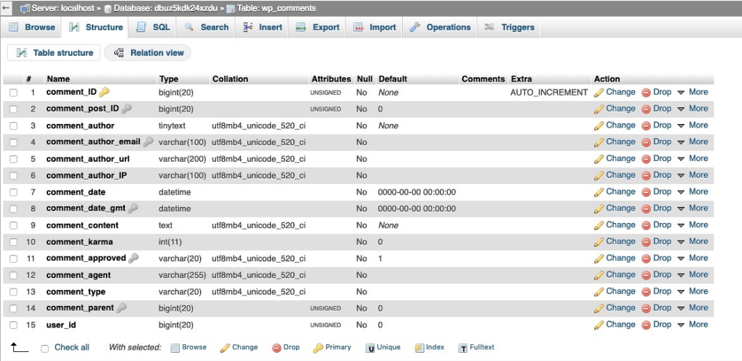
Task: Open the Triggers tab
Action: [x=509, y=27]
